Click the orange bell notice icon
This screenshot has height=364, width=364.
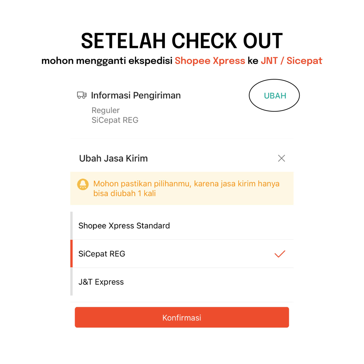[x=83, y=184]
